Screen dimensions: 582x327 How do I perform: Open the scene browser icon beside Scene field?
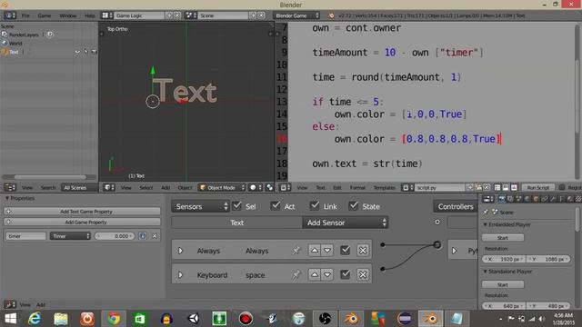click(191, 15)
